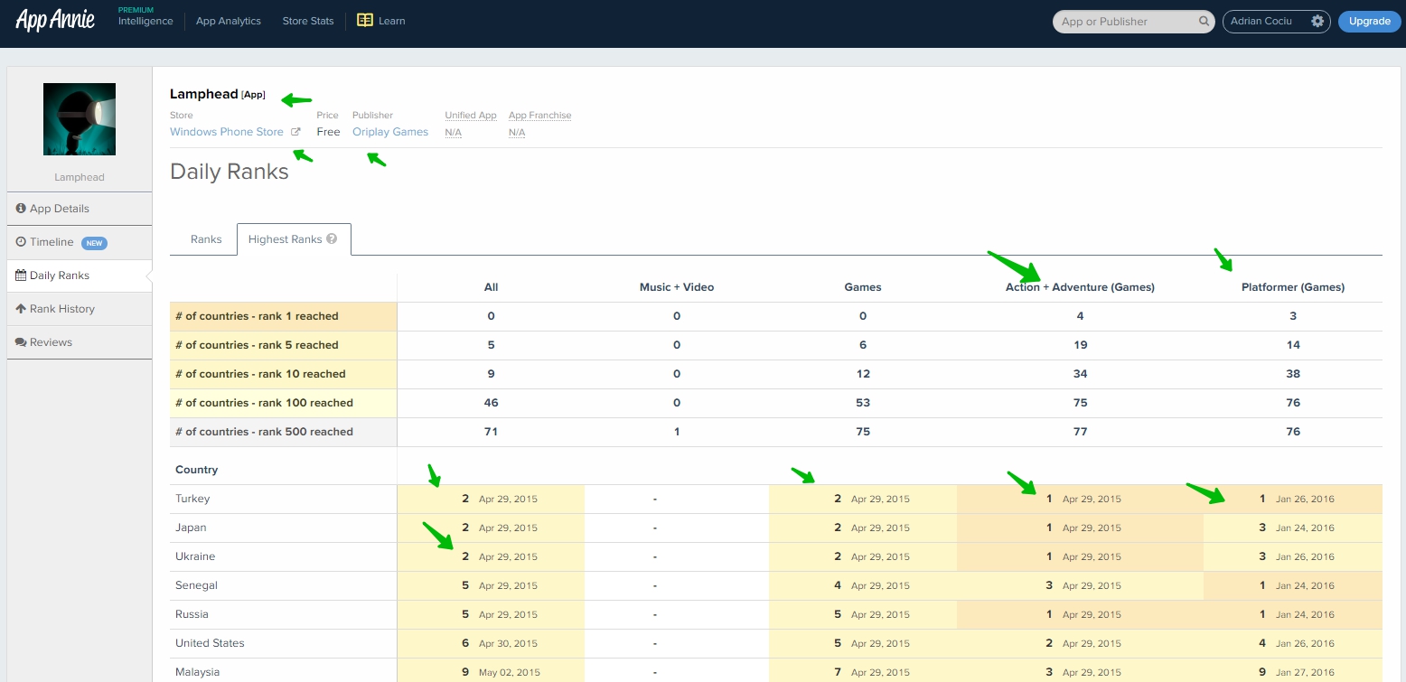The width and height of the screenshot is (1406, 682).
Task: Open the external link icon beside Windows Phone Store
Action: (x=295, y=132)
